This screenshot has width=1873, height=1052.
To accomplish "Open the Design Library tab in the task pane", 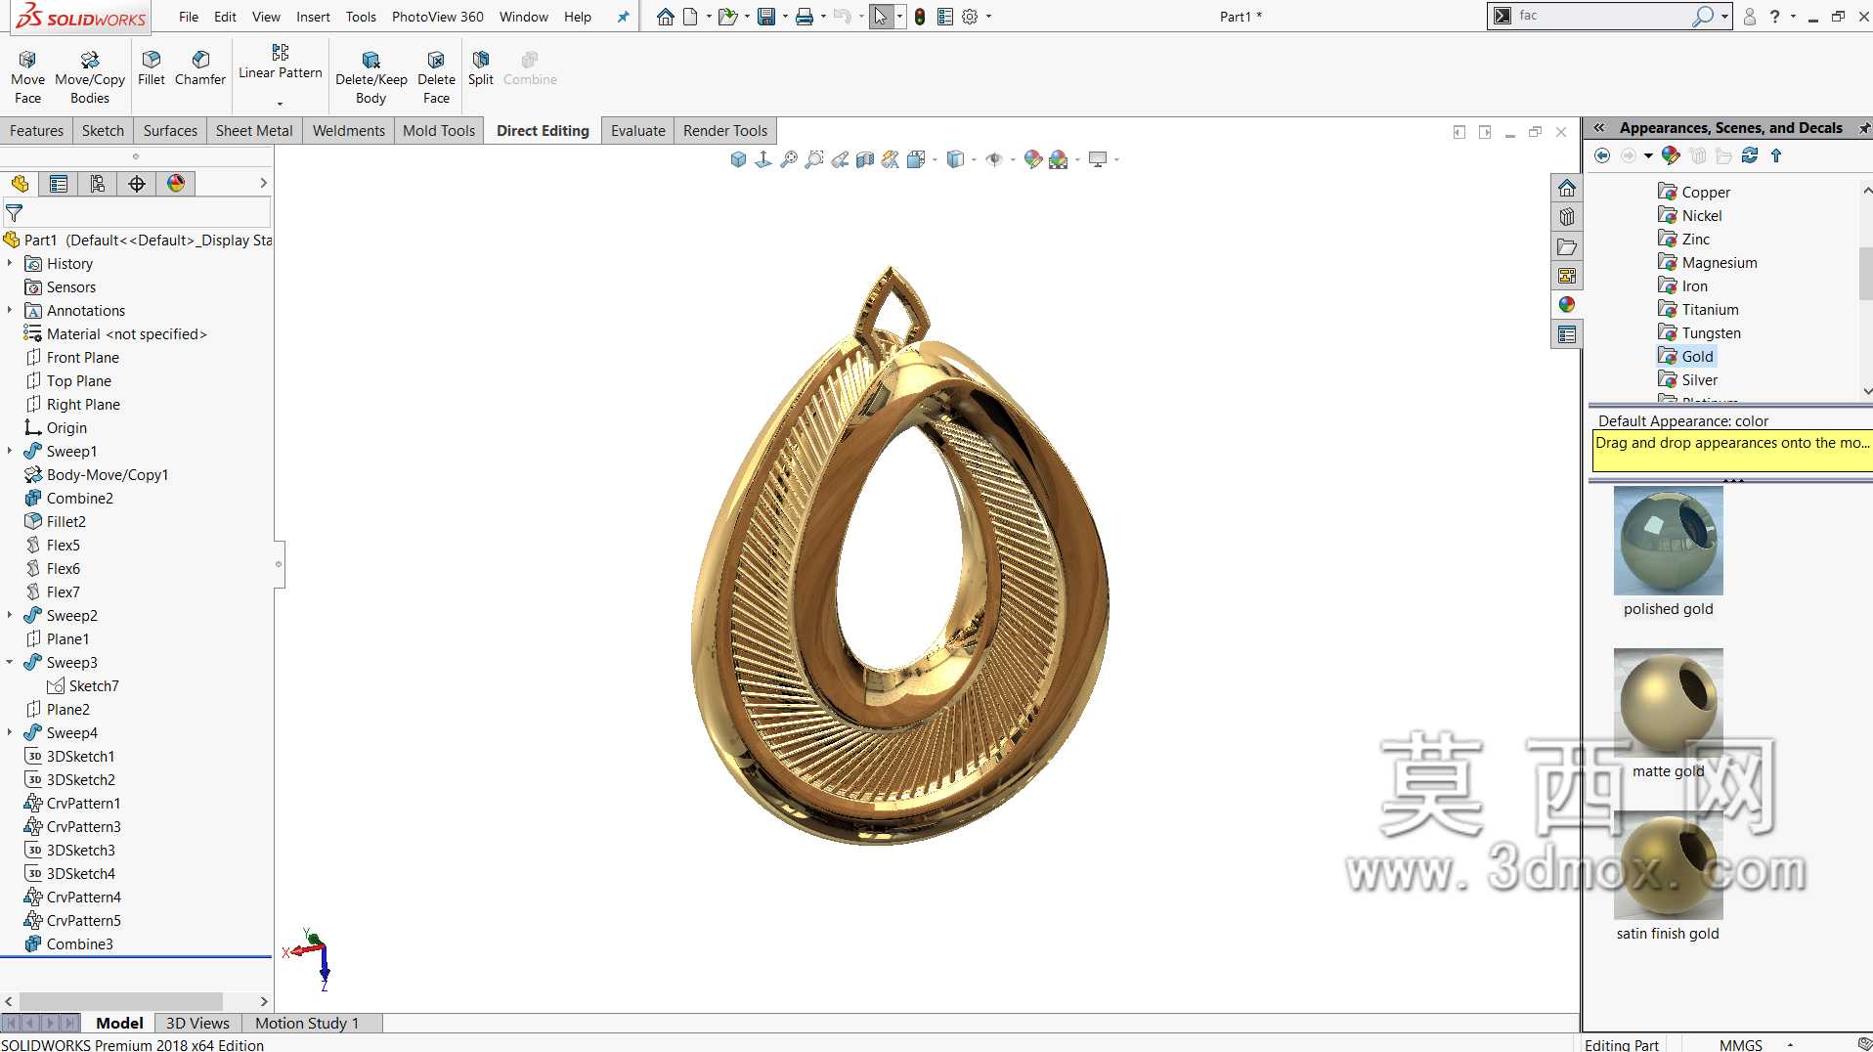I will pos(1567,217).
